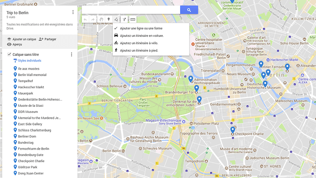The height and width of the screenshot is (178, 316).
Task: Choose Ajouter une ligne ou une forme
Action: click(151, 28)
